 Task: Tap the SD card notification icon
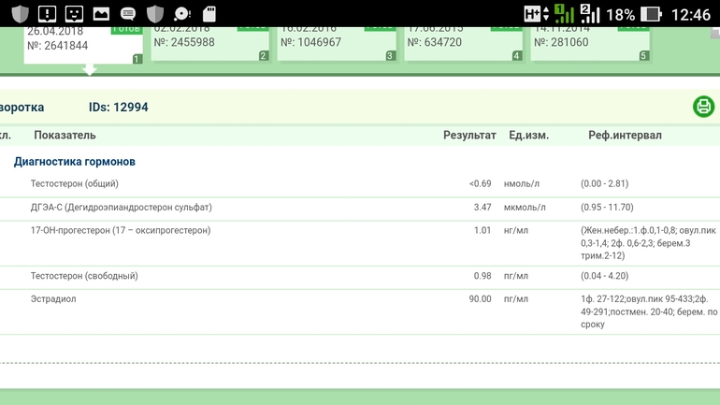click(x=209, y=14)
